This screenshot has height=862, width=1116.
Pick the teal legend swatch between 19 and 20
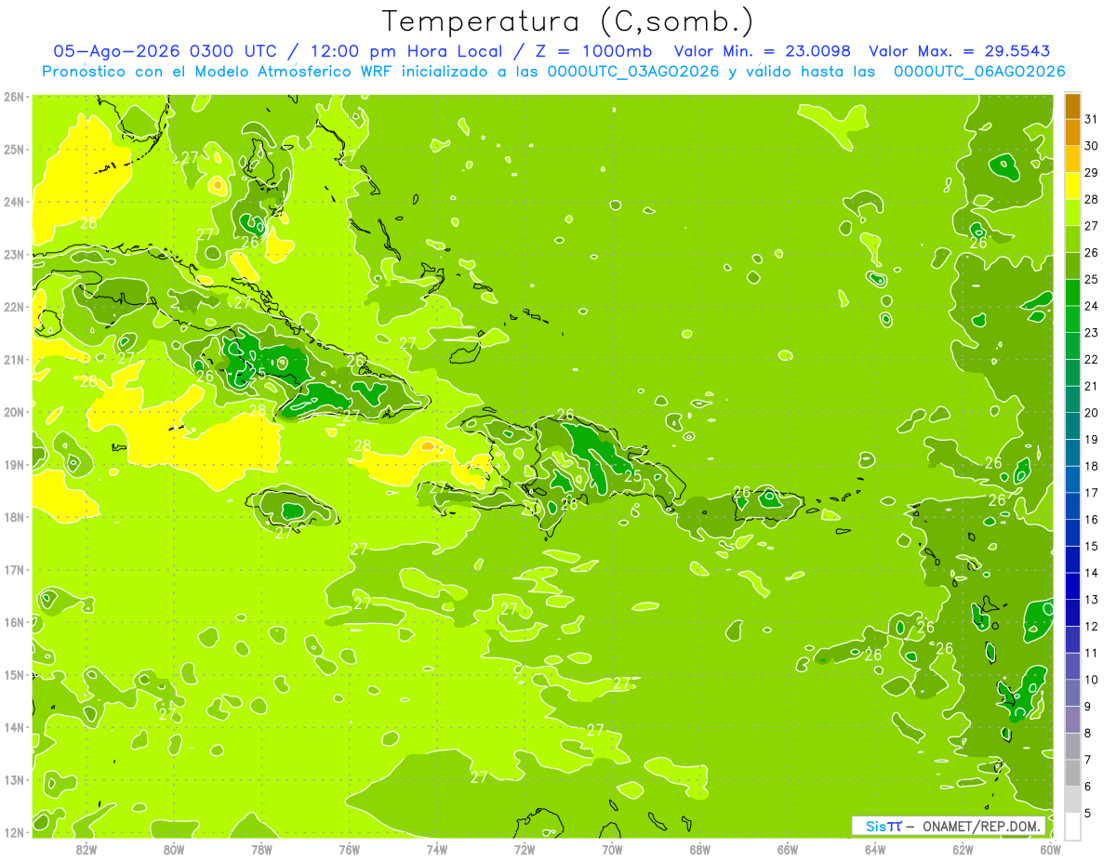coord(1072,426)
